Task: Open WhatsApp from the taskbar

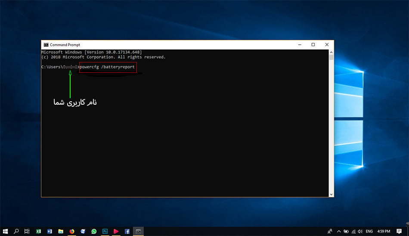Action: pyautogui.click(x=94, y=231)
